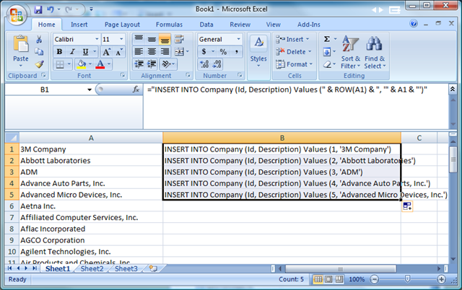Increase font size with Grow Font
Screen dimensions: 462x290
pyautogui.click(x=106, y=52)
